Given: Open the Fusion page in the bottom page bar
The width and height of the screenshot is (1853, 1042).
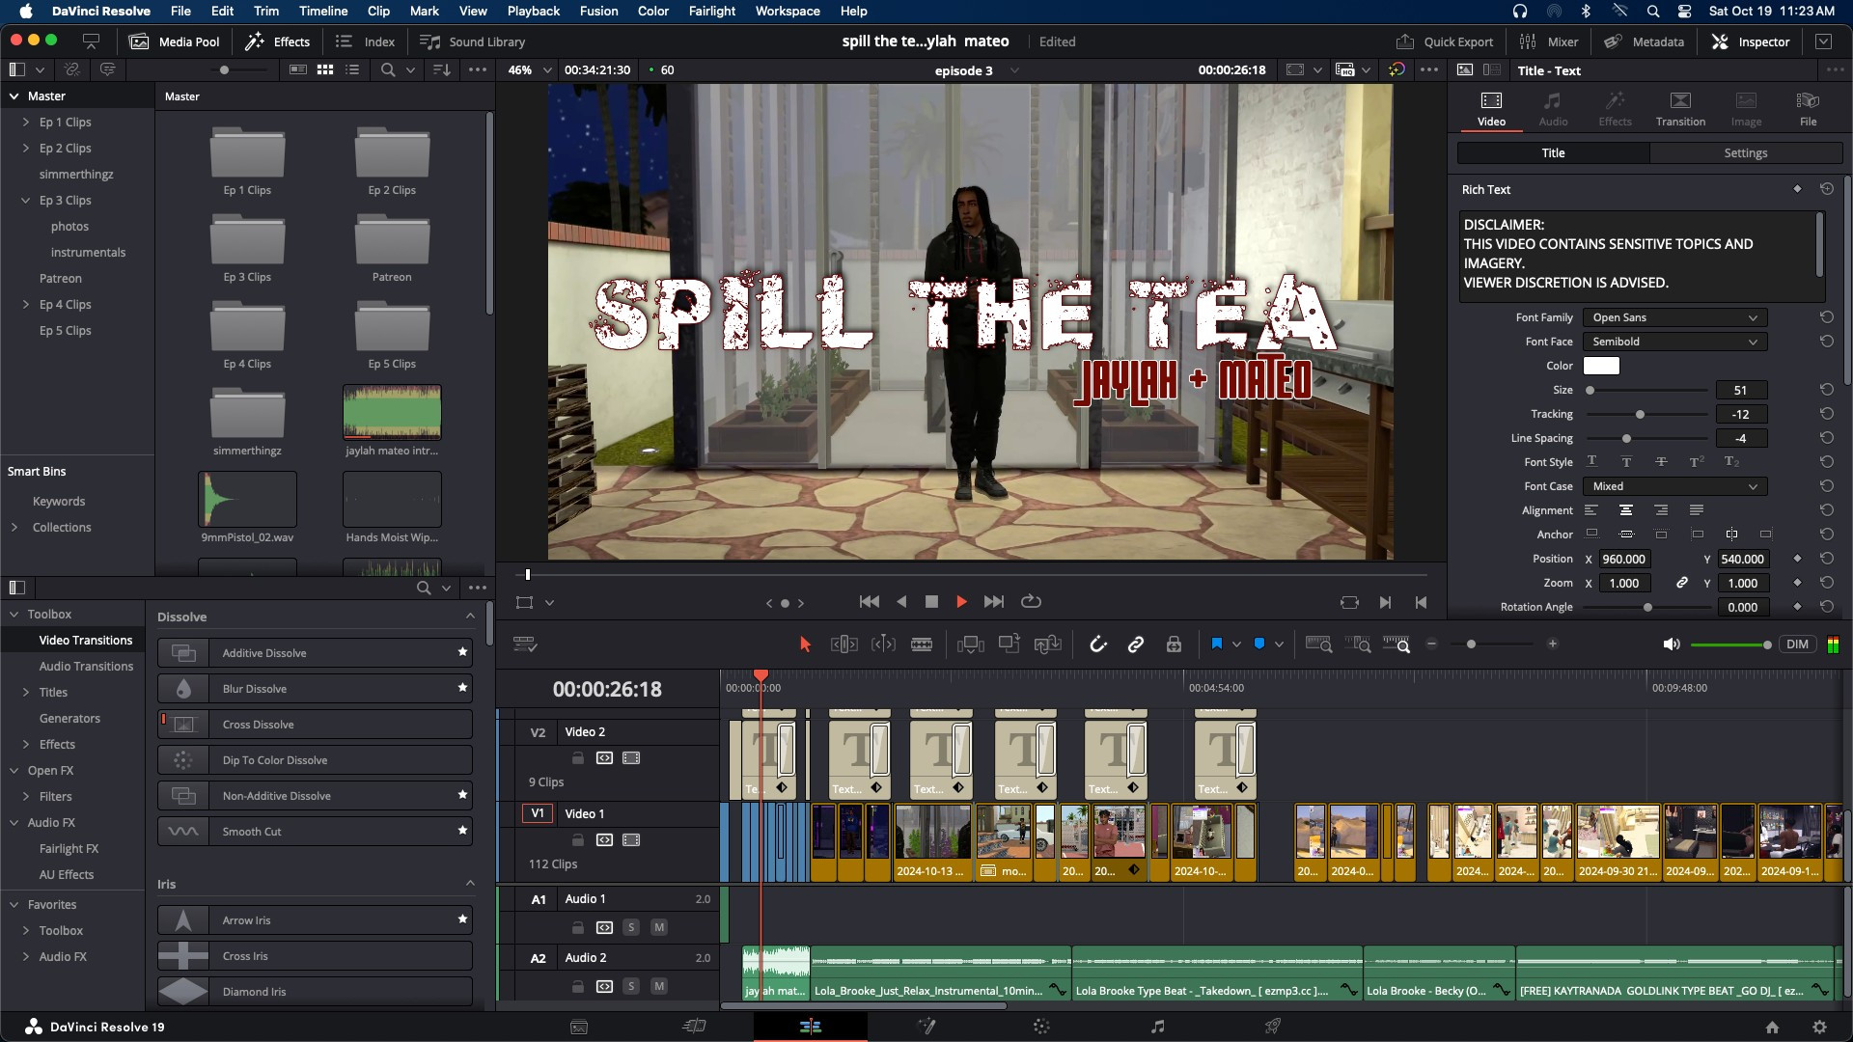Looking at the screenshot, I should click(x=926, y=1027).
